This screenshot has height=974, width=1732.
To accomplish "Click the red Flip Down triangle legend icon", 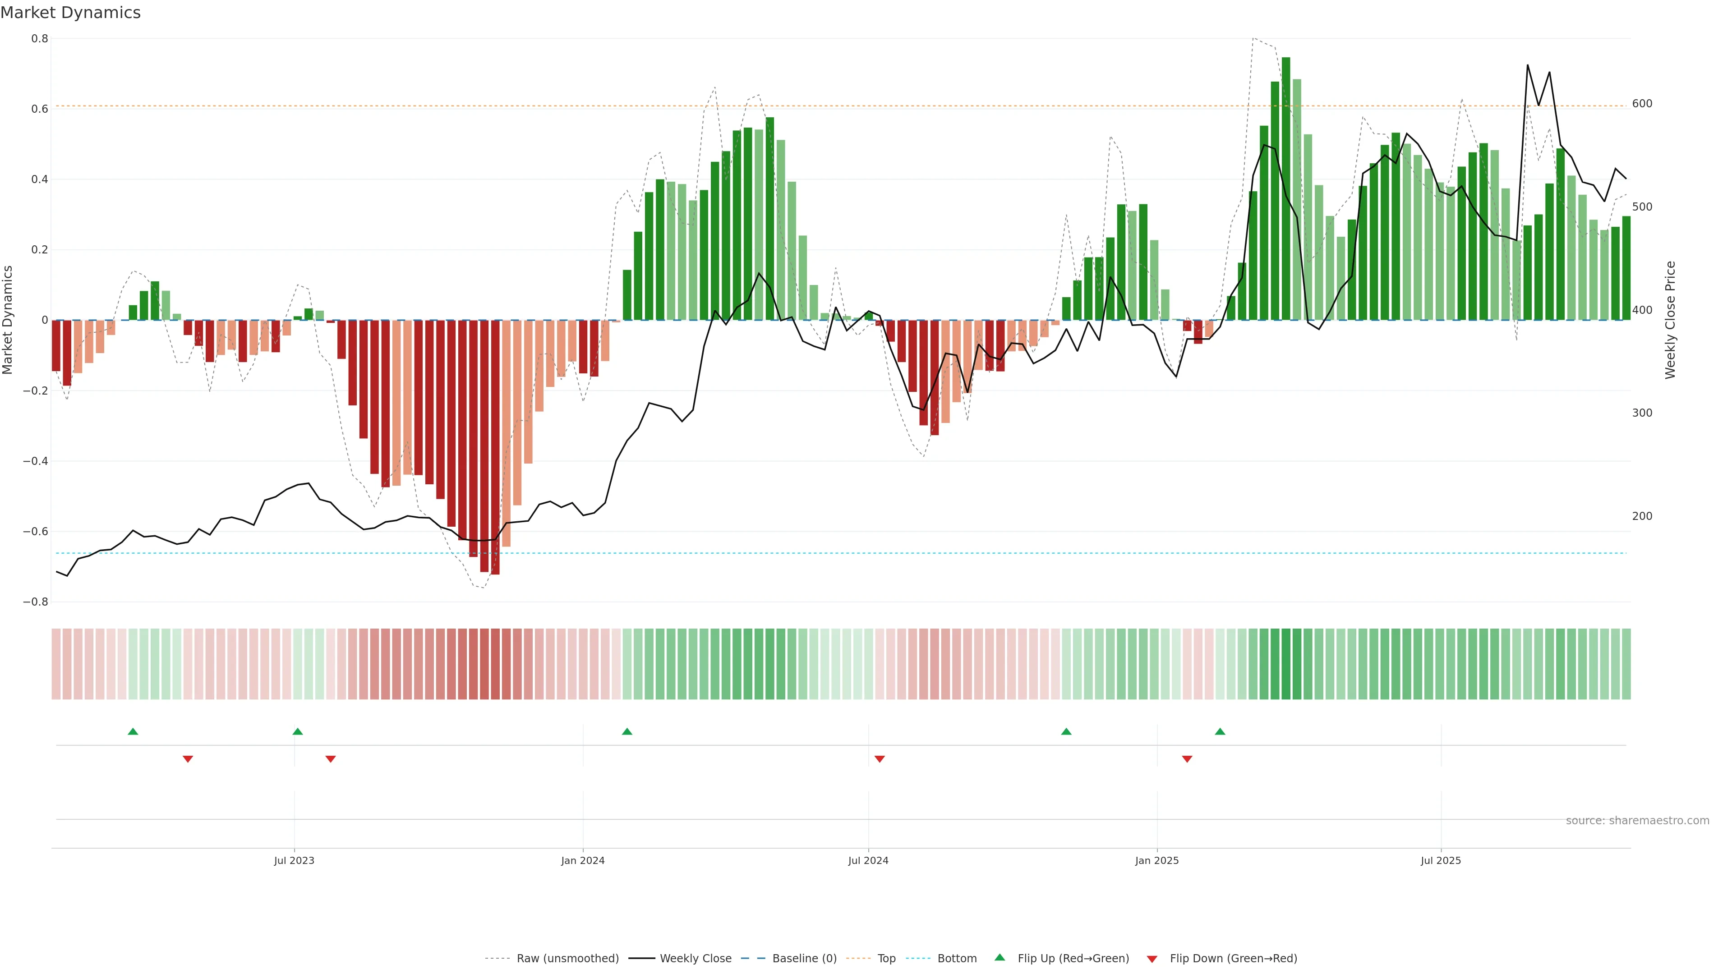I will pyautogui.click(x=1152, y=959).
